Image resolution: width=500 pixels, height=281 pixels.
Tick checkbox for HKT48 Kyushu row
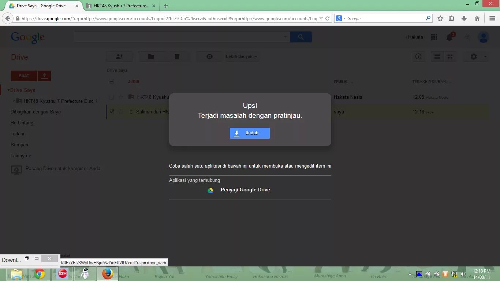(x=112, y=97)
